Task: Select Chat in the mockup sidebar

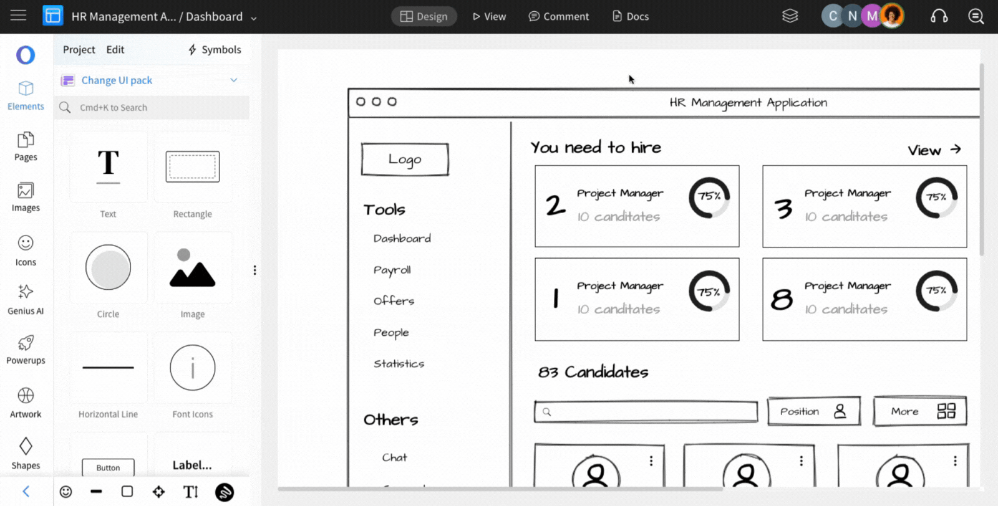Action: pyautogui.click(x=395, y=457)
